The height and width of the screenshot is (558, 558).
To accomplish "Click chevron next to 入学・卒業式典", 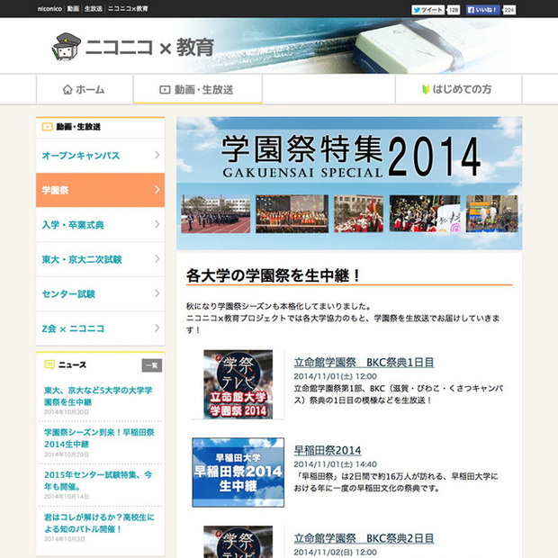I will point(157,224).
